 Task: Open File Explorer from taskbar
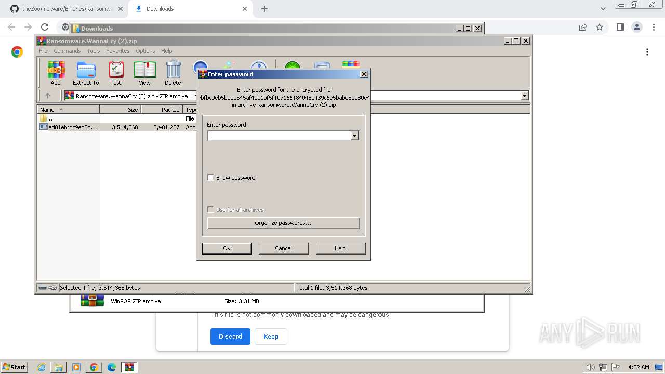click(x=59, y=367)
